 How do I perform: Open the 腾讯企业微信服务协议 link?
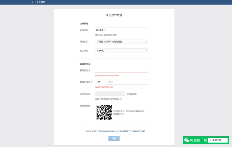tap(108, 131)
